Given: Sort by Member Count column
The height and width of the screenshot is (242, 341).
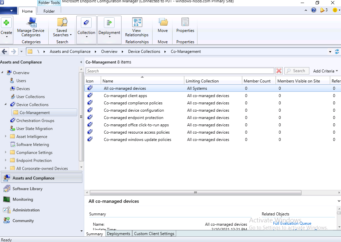Looking at the screenshot, I should (x=259, y=81).
